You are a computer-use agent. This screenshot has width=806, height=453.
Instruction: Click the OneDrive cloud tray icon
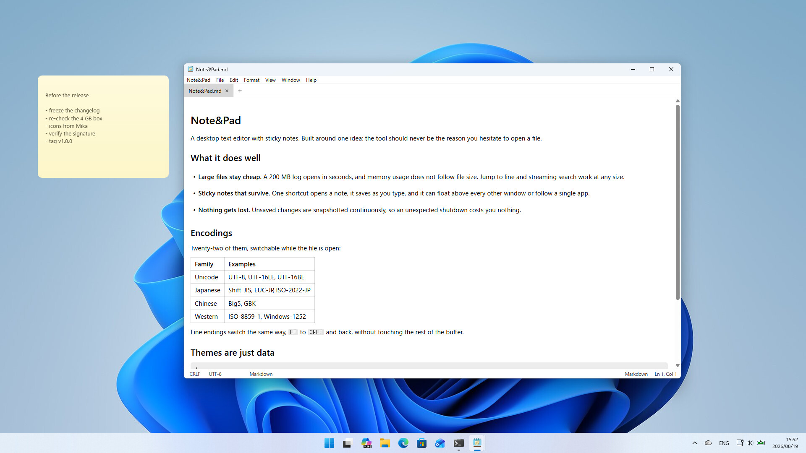[x=708, y=443]
